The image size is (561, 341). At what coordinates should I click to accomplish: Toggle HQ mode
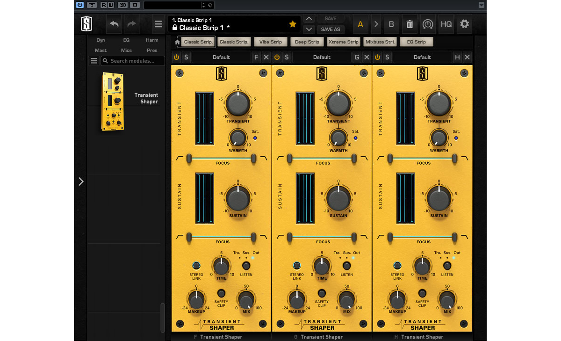click(446, 24)
